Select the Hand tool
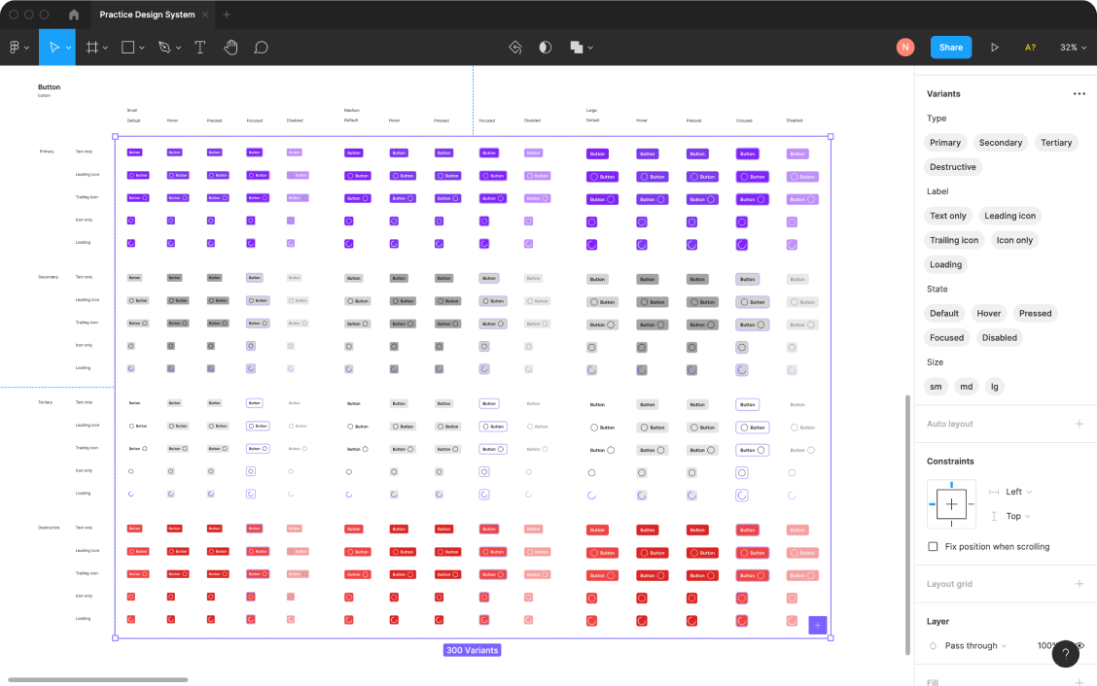Image resolution: width=1097 pixels, height=686 pixels. coord(230,47)
